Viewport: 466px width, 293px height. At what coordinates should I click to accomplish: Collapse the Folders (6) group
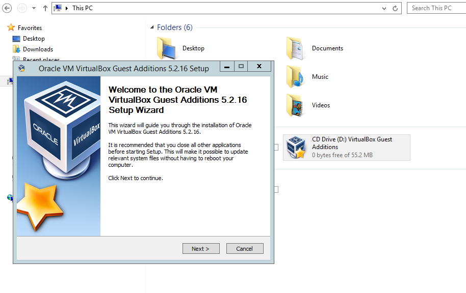pos(152,27)
